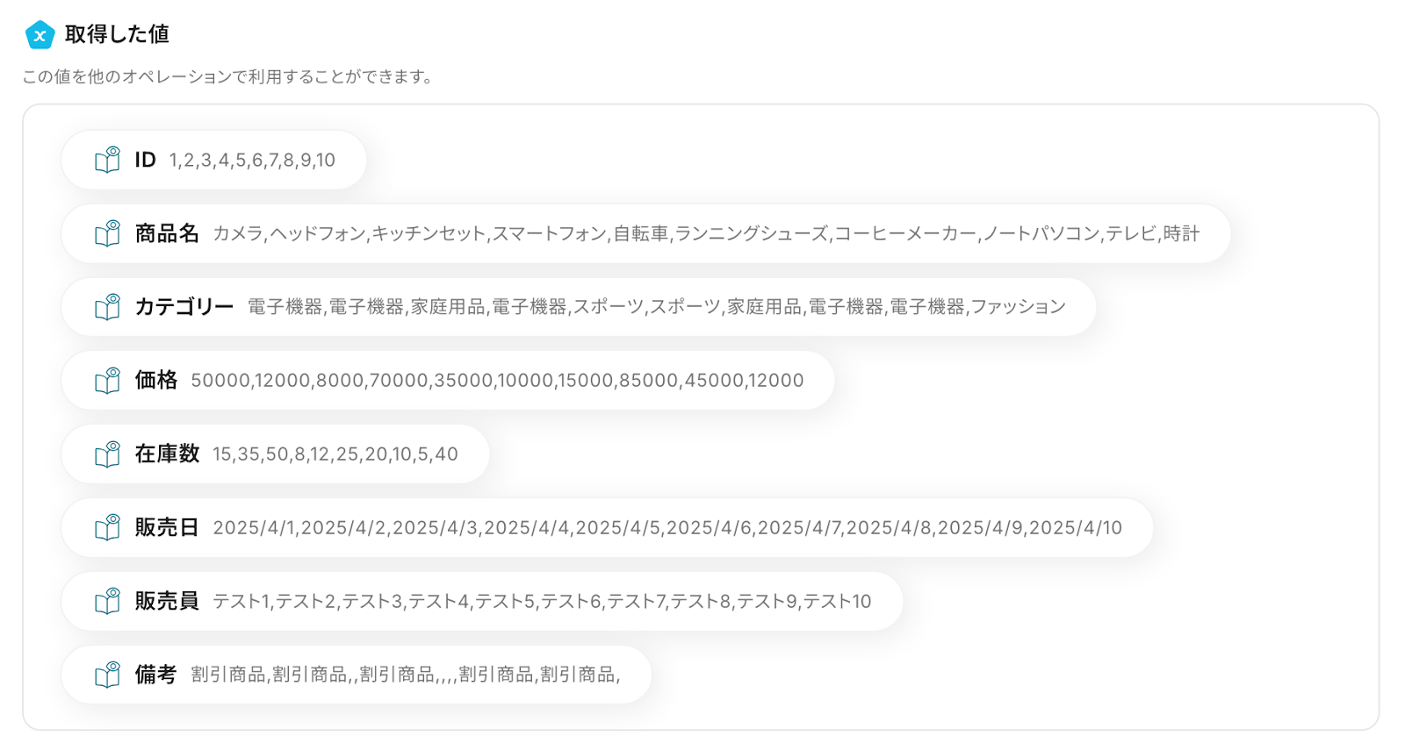Screen dimensions: 1405x743
Task: Click the book icon next to カテゴリー
Action: coord(107,307)
